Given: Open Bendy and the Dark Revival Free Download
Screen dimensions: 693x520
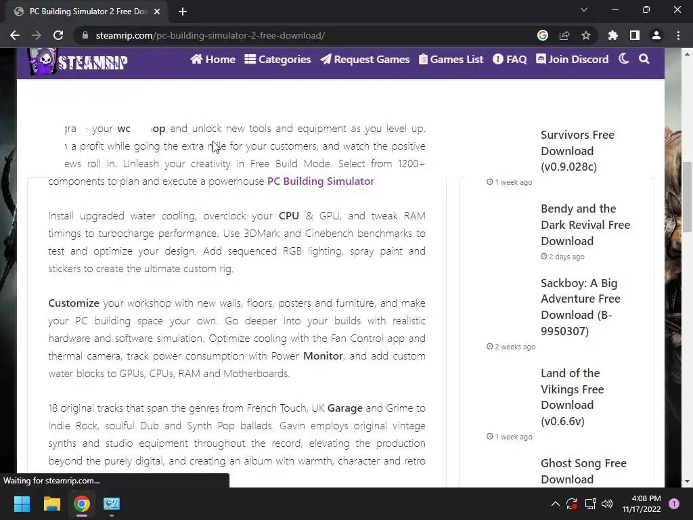Looking at the screenshot, I should [585, 225].
